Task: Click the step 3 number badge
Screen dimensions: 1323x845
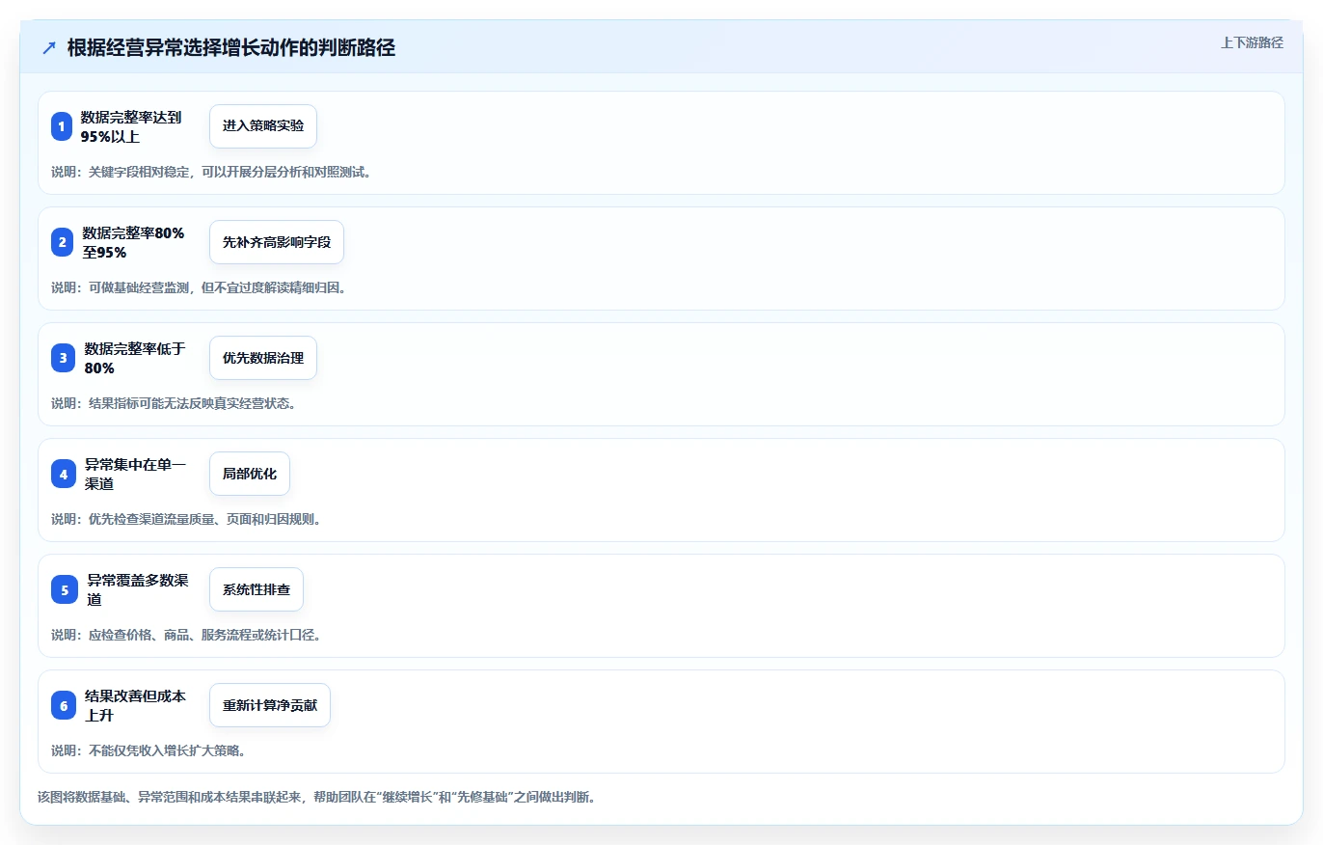Action: click(x=62, y=358)
